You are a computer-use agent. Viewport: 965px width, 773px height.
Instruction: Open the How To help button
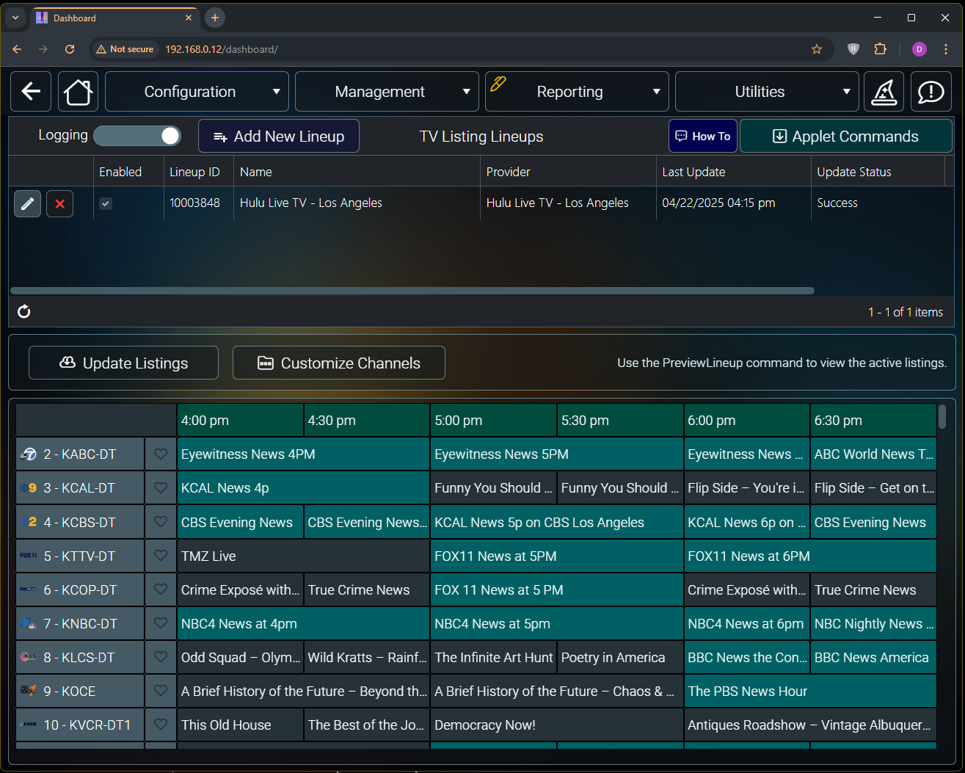(x=703, y=136)
